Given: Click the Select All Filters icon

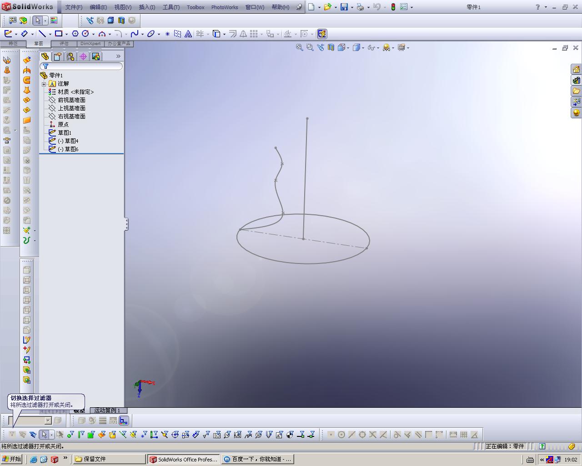Looking at the screenshot, I should [x=33, y=435].
